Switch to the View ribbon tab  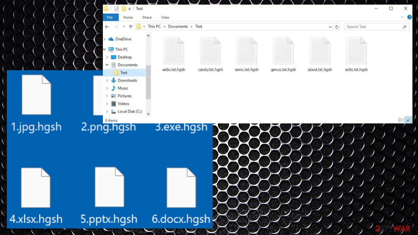click(x=165, y=17)
